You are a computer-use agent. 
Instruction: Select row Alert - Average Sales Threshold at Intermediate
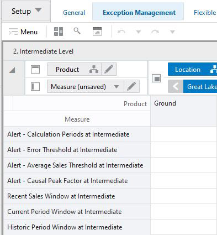77,165
